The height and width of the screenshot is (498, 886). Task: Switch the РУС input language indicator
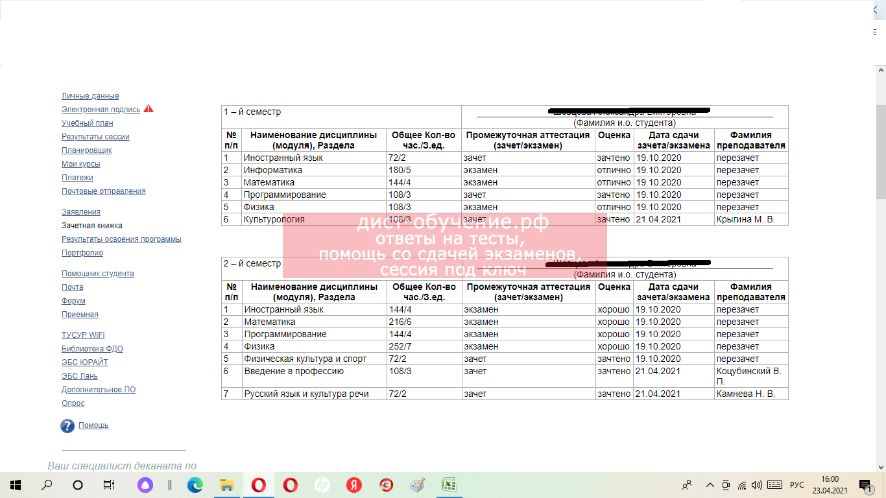click(796, 485)
